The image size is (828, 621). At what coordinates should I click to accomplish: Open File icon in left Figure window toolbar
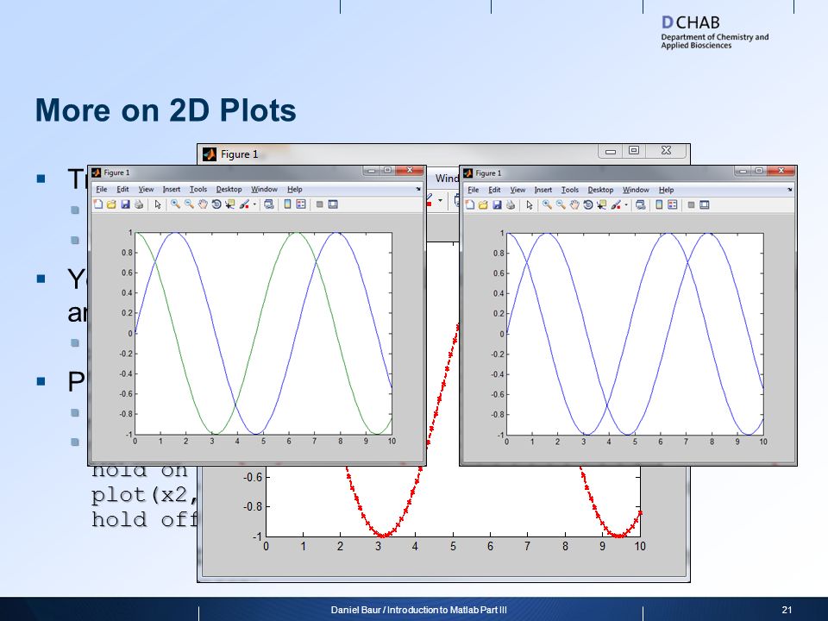(x=111, y=204)
